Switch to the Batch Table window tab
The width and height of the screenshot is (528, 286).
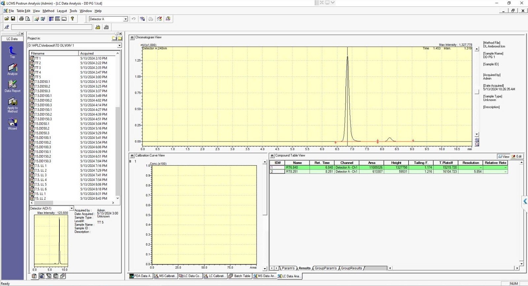(240, 276)
